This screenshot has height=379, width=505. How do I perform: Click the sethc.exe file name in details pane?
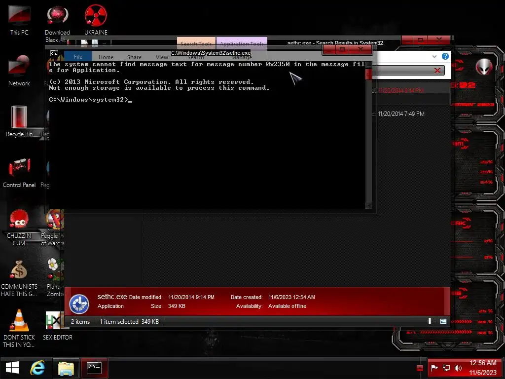[x=112, y=297]
